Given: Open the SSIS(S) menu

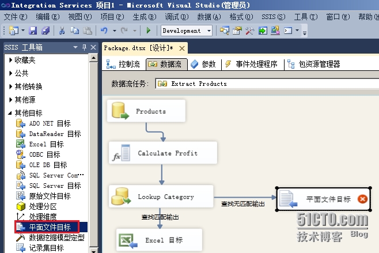Looking at the screenshot, I should [x=274, y=17].
